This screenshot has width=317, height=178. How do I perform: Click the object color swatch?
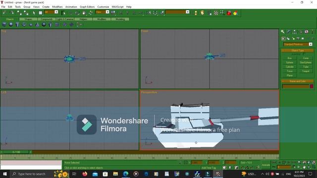pyautogui.click(x=312, y=87)
